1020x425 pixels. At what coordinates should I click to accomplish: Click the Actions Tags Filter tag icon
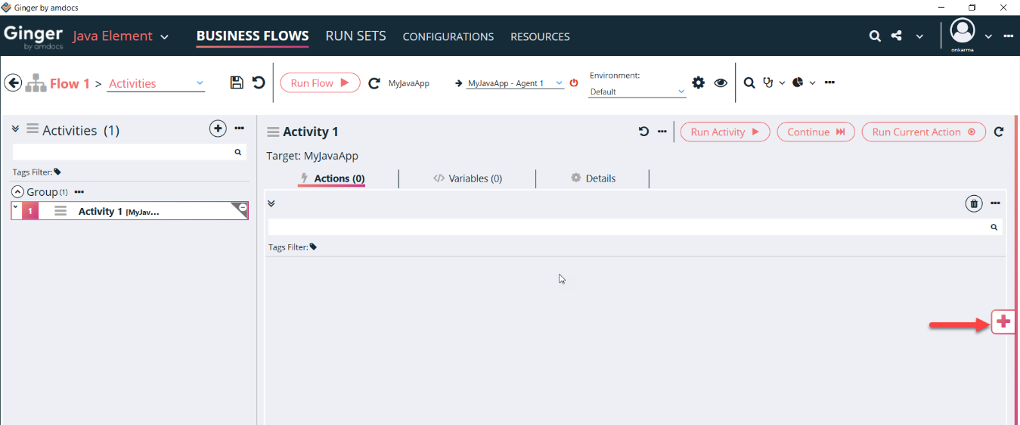[x=313, y=247]
